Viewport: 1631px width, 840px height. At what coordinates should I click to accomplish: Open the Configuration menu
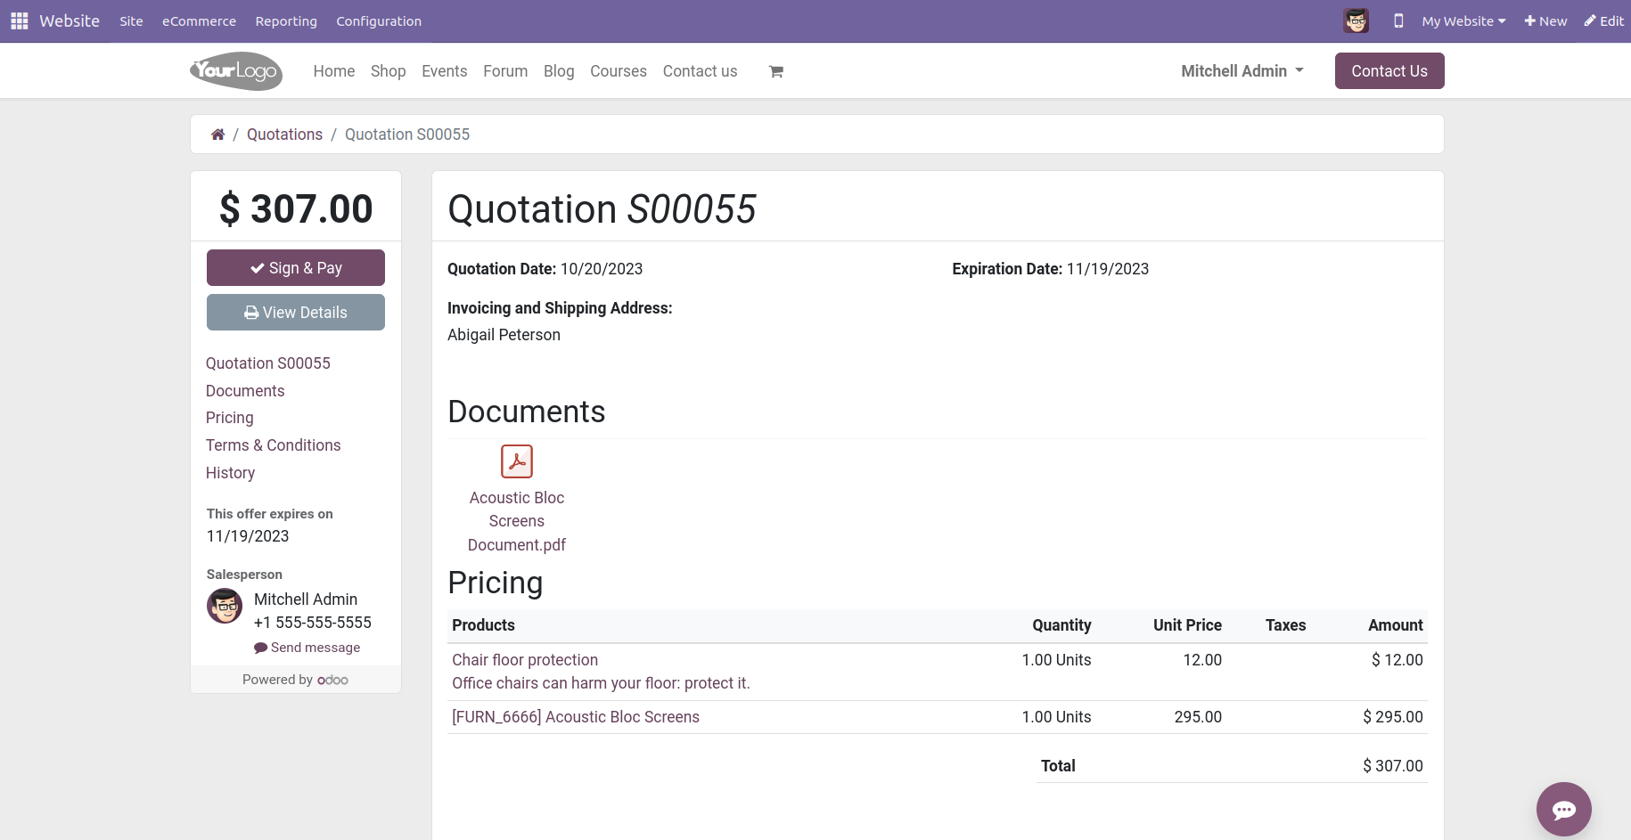point(379,20)
